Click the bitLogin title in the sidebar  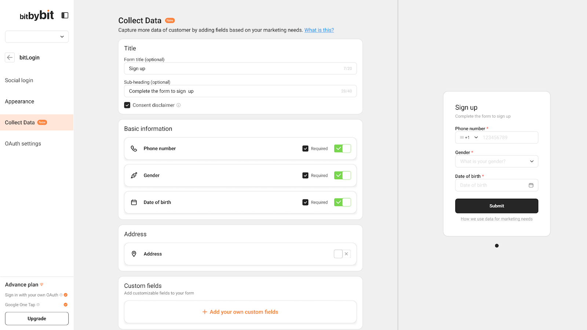[29, 58]
